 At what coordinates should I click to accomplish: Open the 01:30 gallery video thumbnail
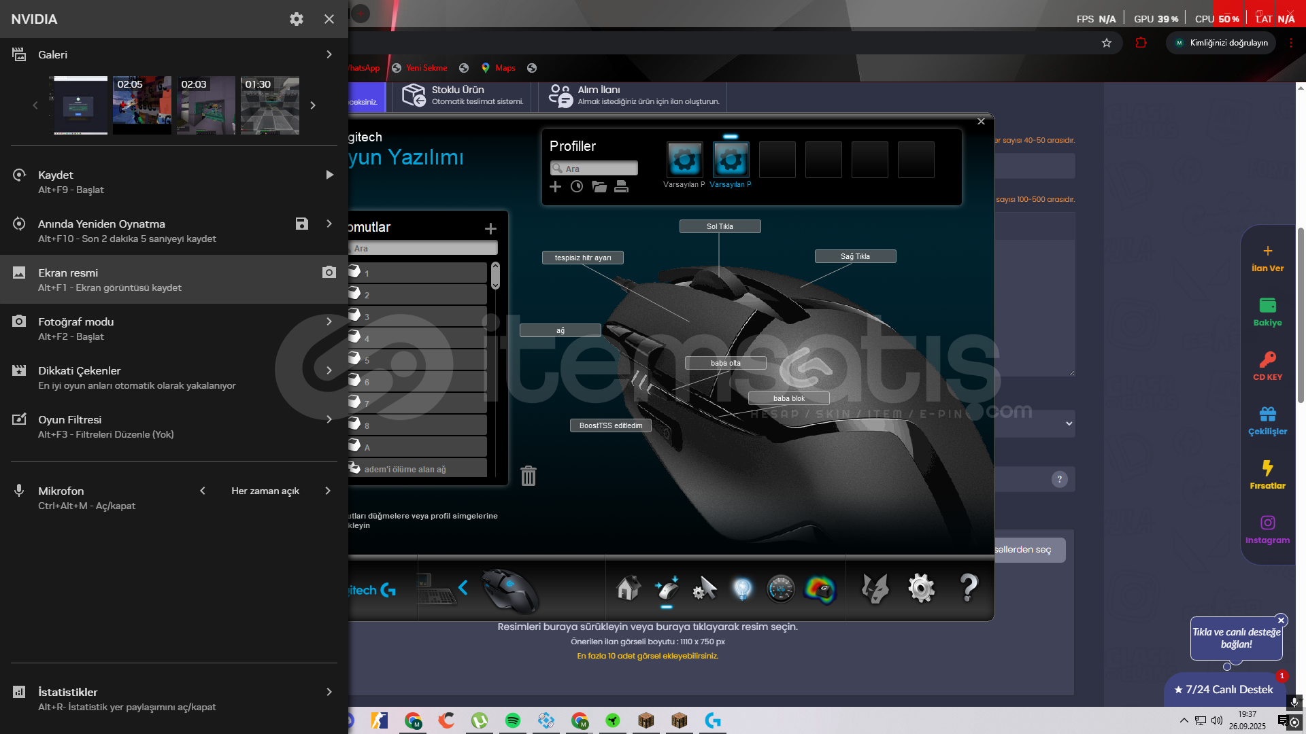(x=270, y=105)
